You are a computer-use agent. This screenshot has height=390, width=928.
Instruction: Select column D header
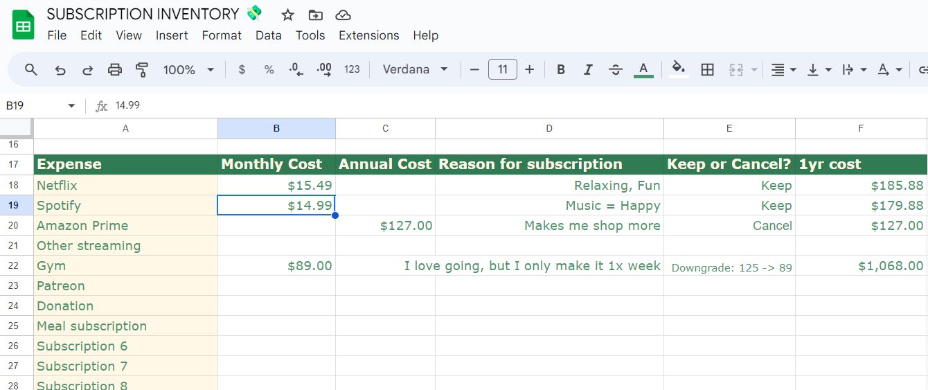(549, 128)
